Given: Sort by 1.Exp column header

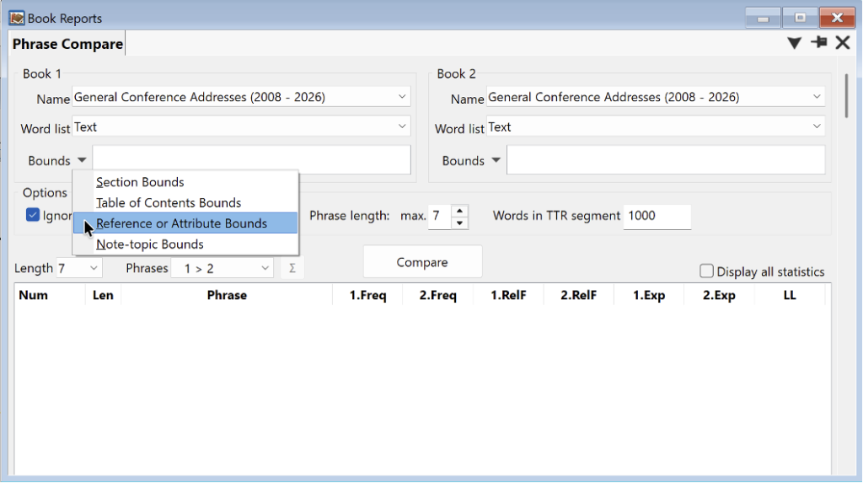Looking at the screenshot, I should pyautogui.click(x=649, y=295).
